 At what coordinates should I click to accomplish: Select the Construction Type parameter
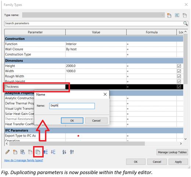point(35,54)
